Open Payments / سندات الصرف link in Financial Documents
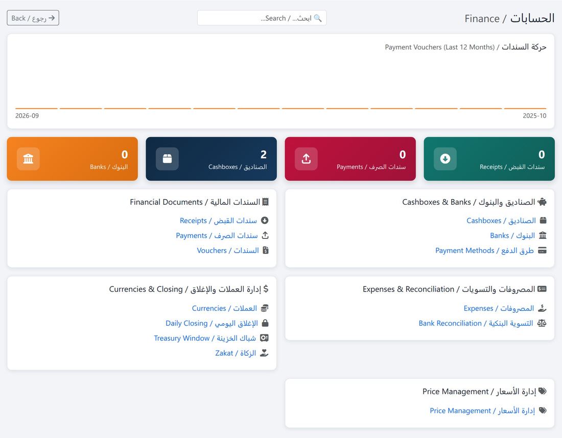The width and height of the screenshot is (562, 438). [x=217, y=236]
